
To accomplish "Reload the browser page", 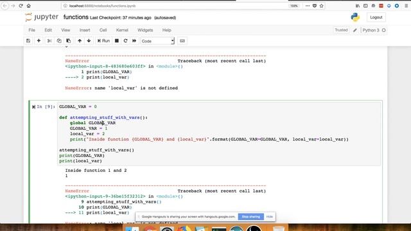I will (21, 6).
